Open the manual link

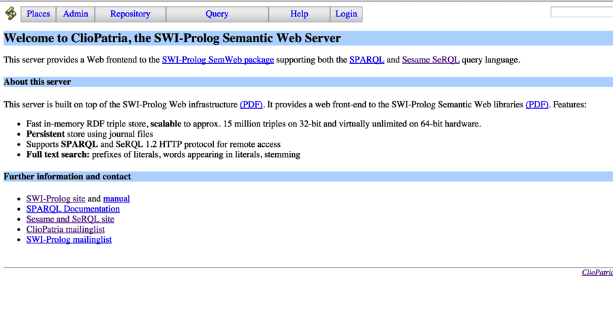116,198
